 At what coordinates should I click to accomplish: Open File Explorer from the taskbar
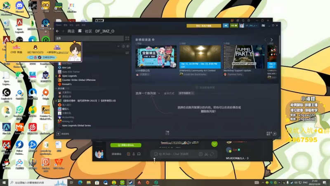[x=89, y=183]
